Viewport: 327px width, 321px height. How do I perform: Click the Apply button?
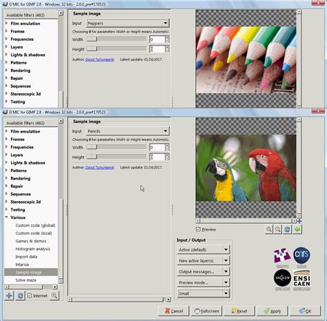[x=272, y=311]
